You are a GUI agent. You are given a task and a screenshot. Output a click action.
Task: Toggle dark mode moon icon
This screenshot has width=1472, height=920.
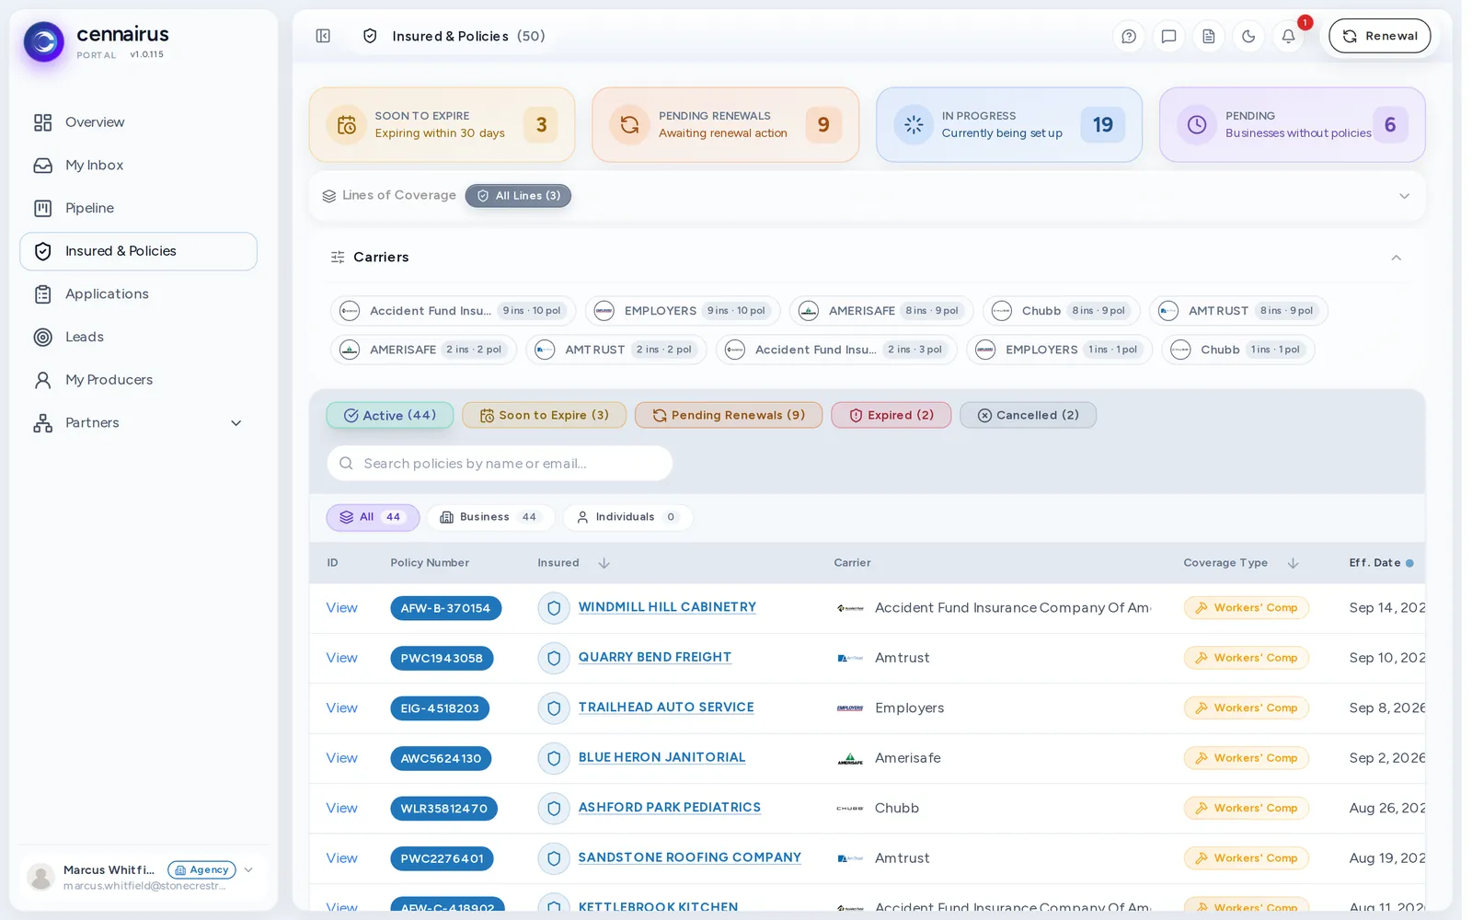click(x=1248, y=37)
